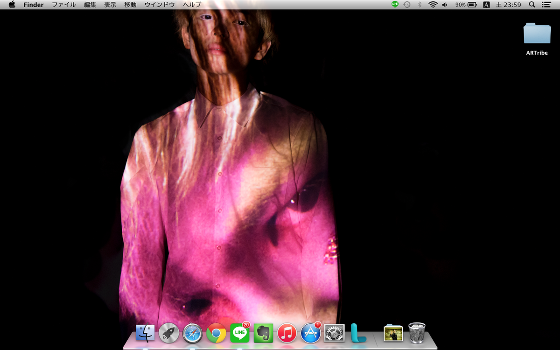
Task: Show battery status at 90%
Action: click(466, 5)
